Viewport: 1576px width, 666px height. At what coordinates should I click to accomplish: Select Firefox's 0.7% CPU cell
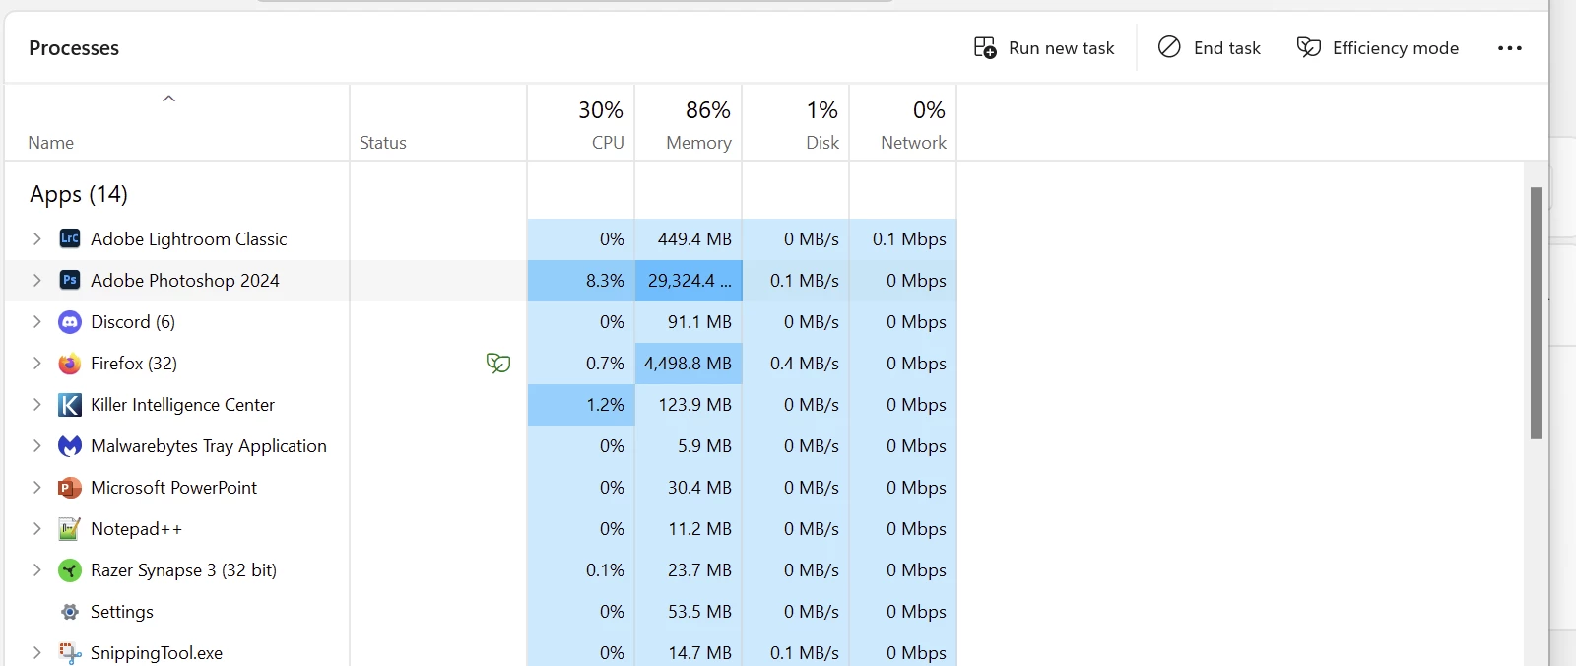click(581, 363)
